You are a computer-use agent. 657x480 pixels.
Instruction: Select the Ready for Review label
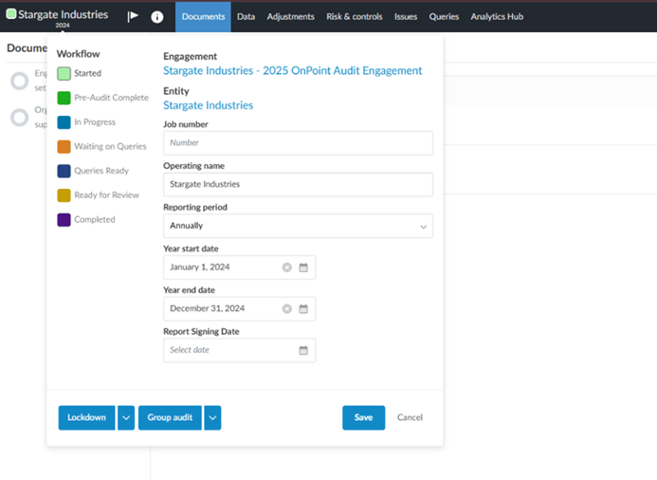coord(106,194)
